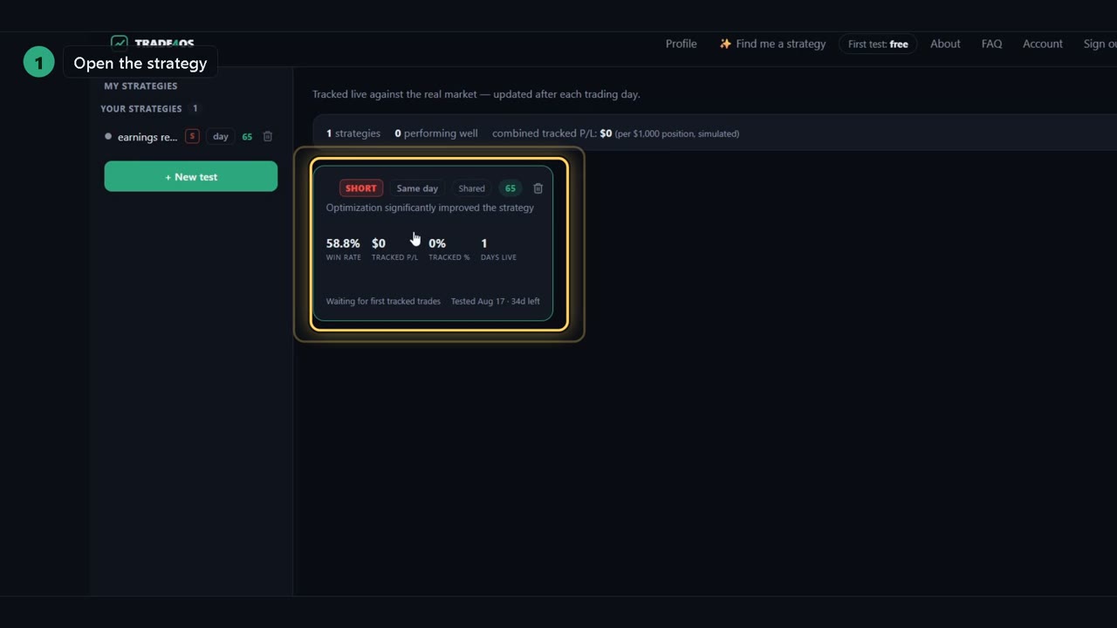Viewport: 1117px width, 628px height.
Task: Click the '1 strategies' summary text
Action: pos(353,133)
